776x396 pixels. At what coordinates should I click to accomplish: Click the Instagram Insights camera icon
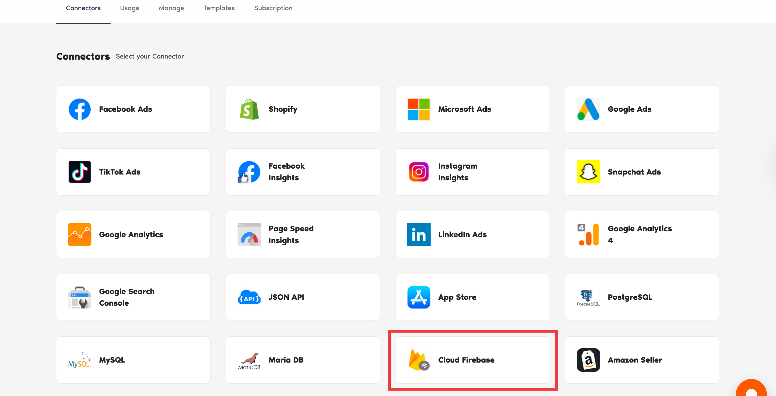click(419, 172)
